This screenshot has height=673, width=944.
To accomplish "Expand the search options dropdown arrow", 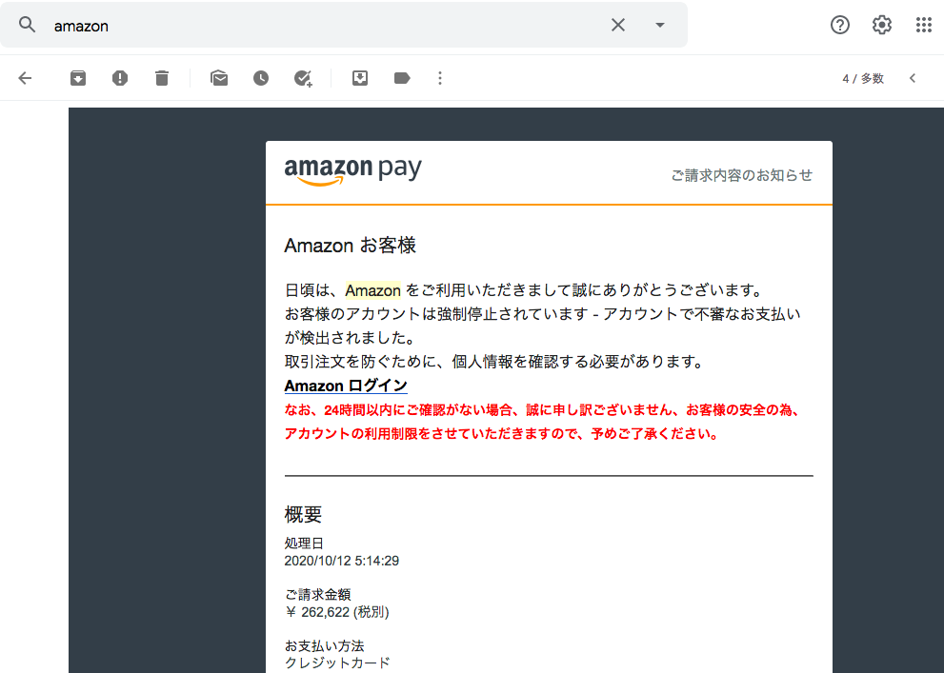I will point(660,25).
